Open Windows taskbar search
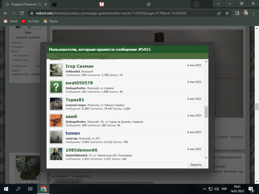259x194 pixels. pos(18,189)
